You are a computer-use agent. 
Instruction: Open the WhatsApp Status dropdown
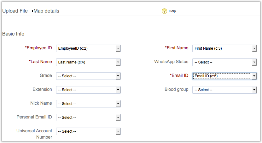click(224, 62)
